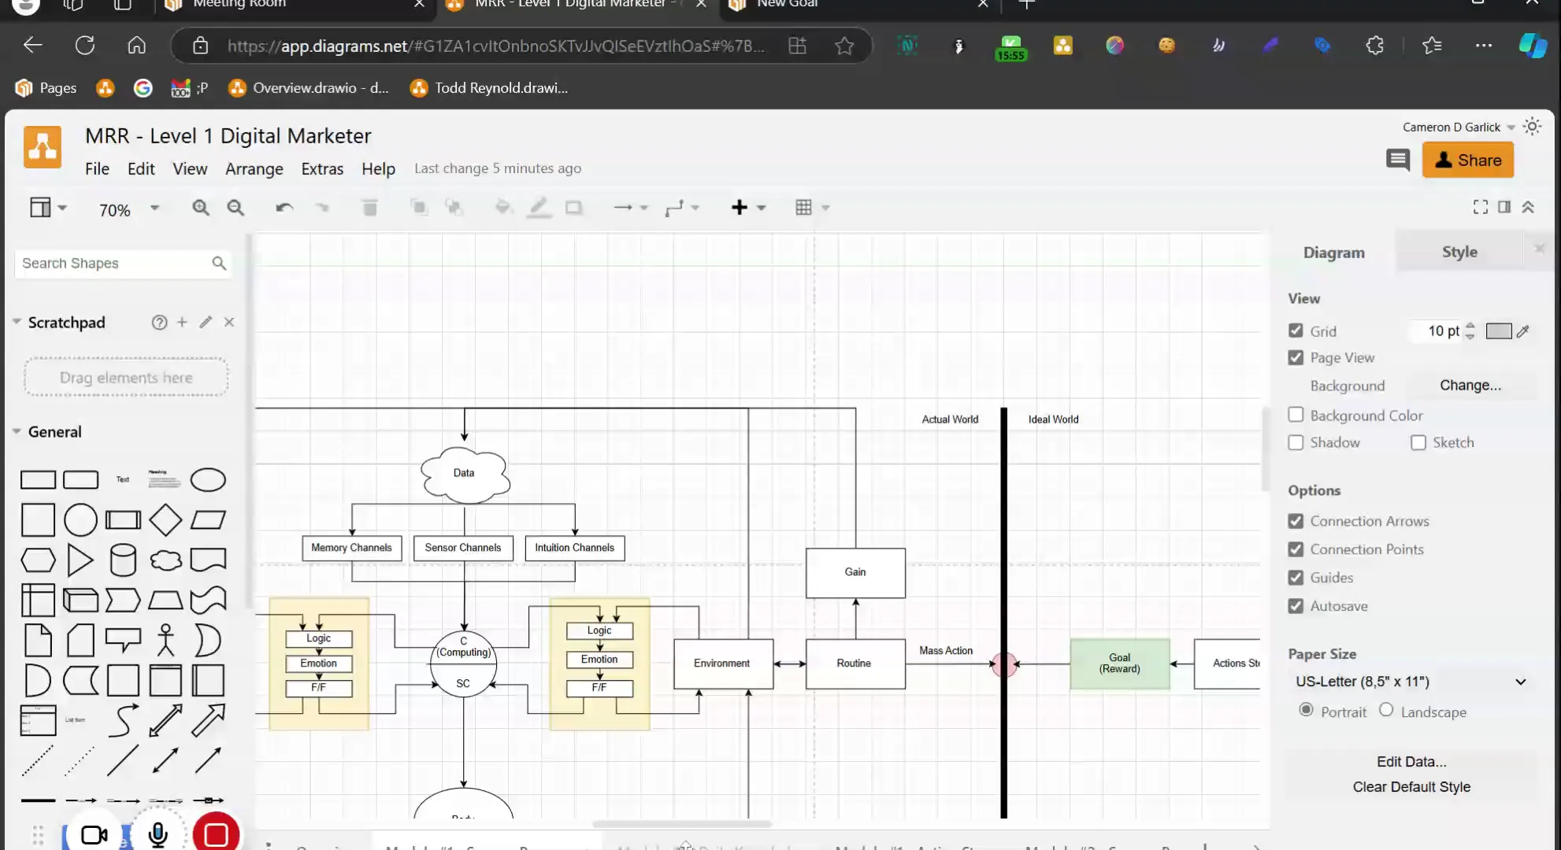Open the view layout dropdown
The height and width of the screenshot is (850, 1561).
click(48, 208)
